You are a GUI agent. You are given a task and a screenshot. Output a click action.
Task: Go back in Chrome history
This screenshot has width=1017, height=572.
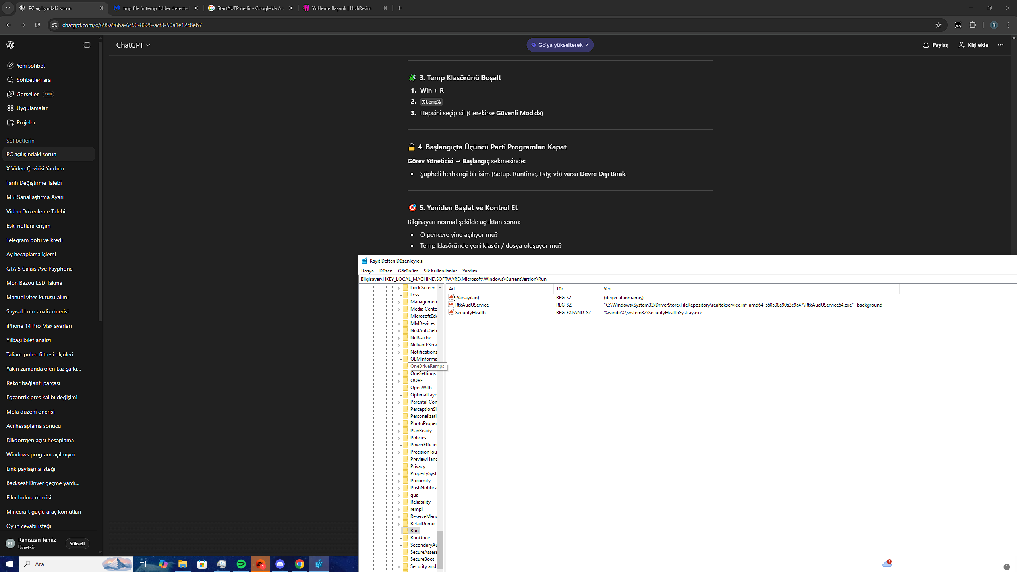point(9,25)
